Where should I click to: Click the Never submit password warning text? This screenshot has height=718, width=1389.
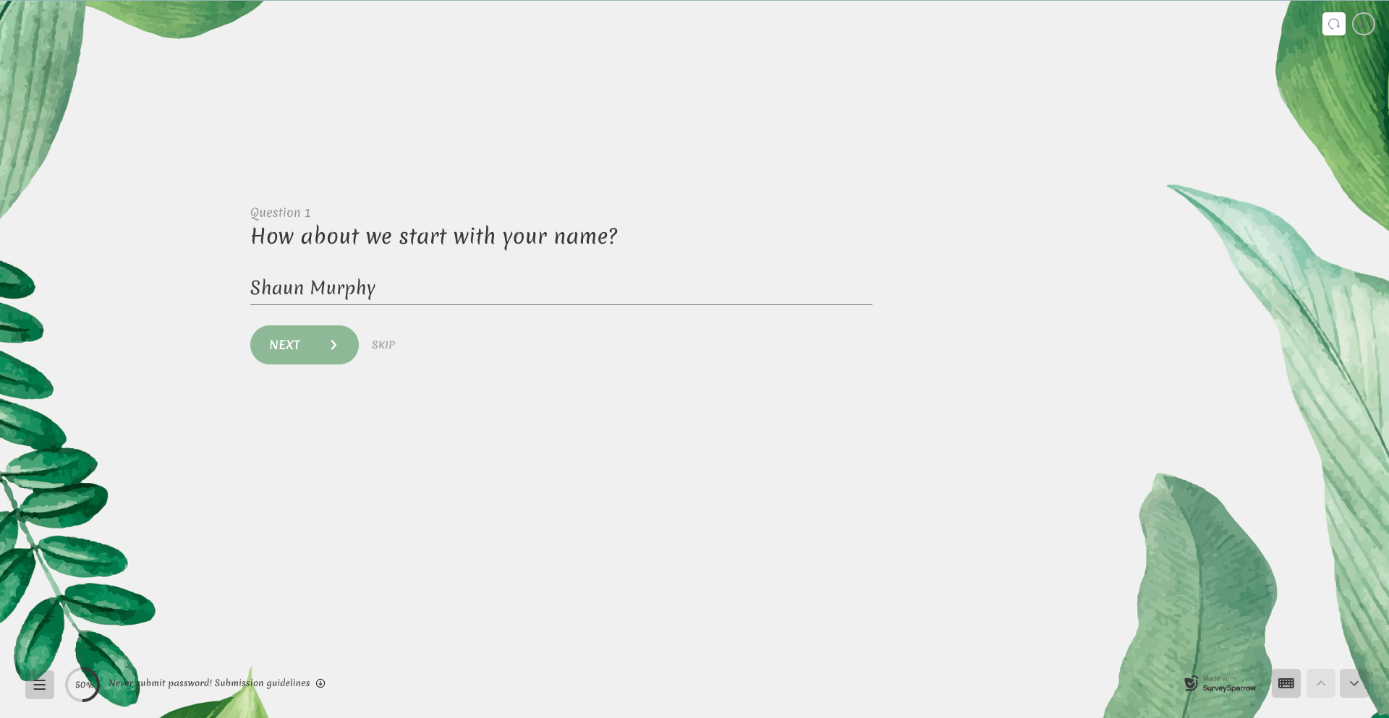click(160, 683)
